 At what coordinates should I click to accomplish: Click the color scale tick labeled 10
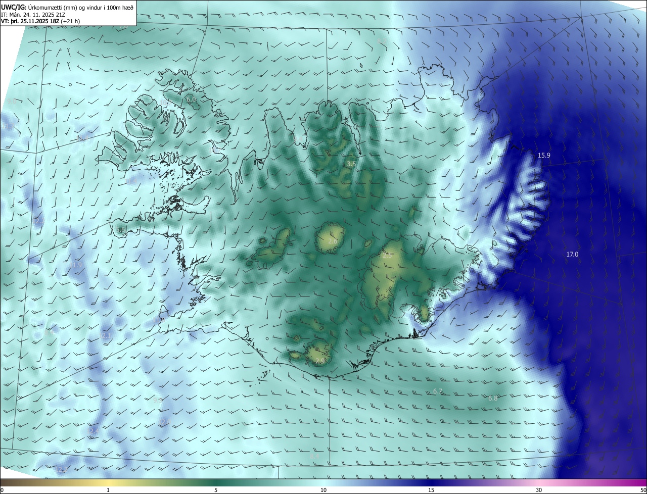pyautogui.click(x=323, y=490)
